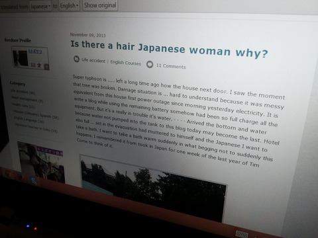Click the Life accident category tag
This screenshot has width=318, height=238.
(93, 61)
